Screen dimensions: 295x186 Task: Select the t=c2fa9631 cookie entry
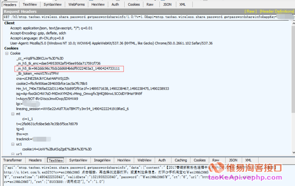click(47, 124)
